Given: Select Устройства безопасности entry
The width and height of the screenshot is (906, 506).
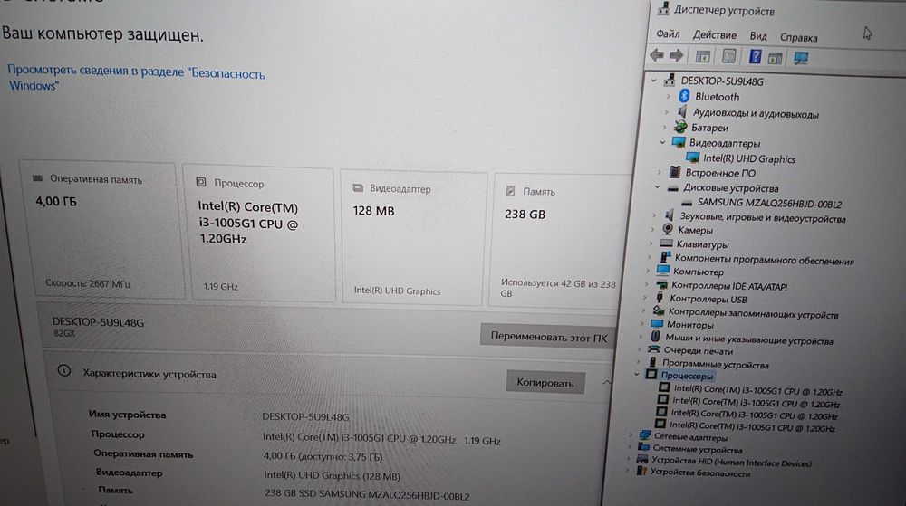Looking at the screenshot, I should (699, 473).
